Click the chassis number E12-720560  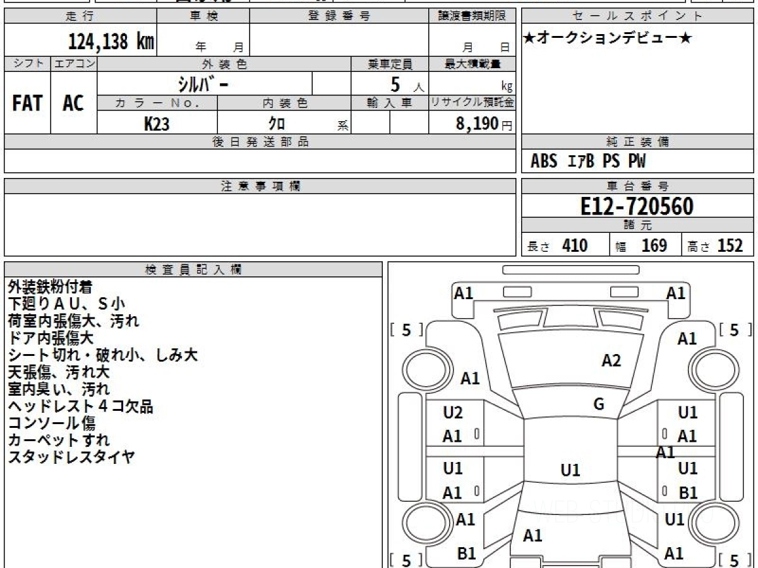pos(637,206)
